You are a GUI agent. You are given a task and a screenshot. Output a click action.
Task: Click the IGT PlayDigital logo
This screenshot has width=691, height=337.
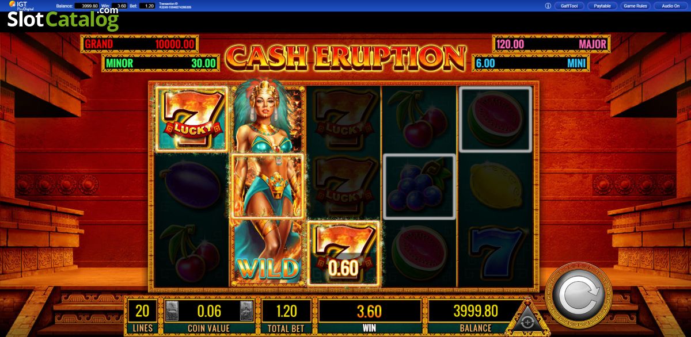(x=20, y=6)
